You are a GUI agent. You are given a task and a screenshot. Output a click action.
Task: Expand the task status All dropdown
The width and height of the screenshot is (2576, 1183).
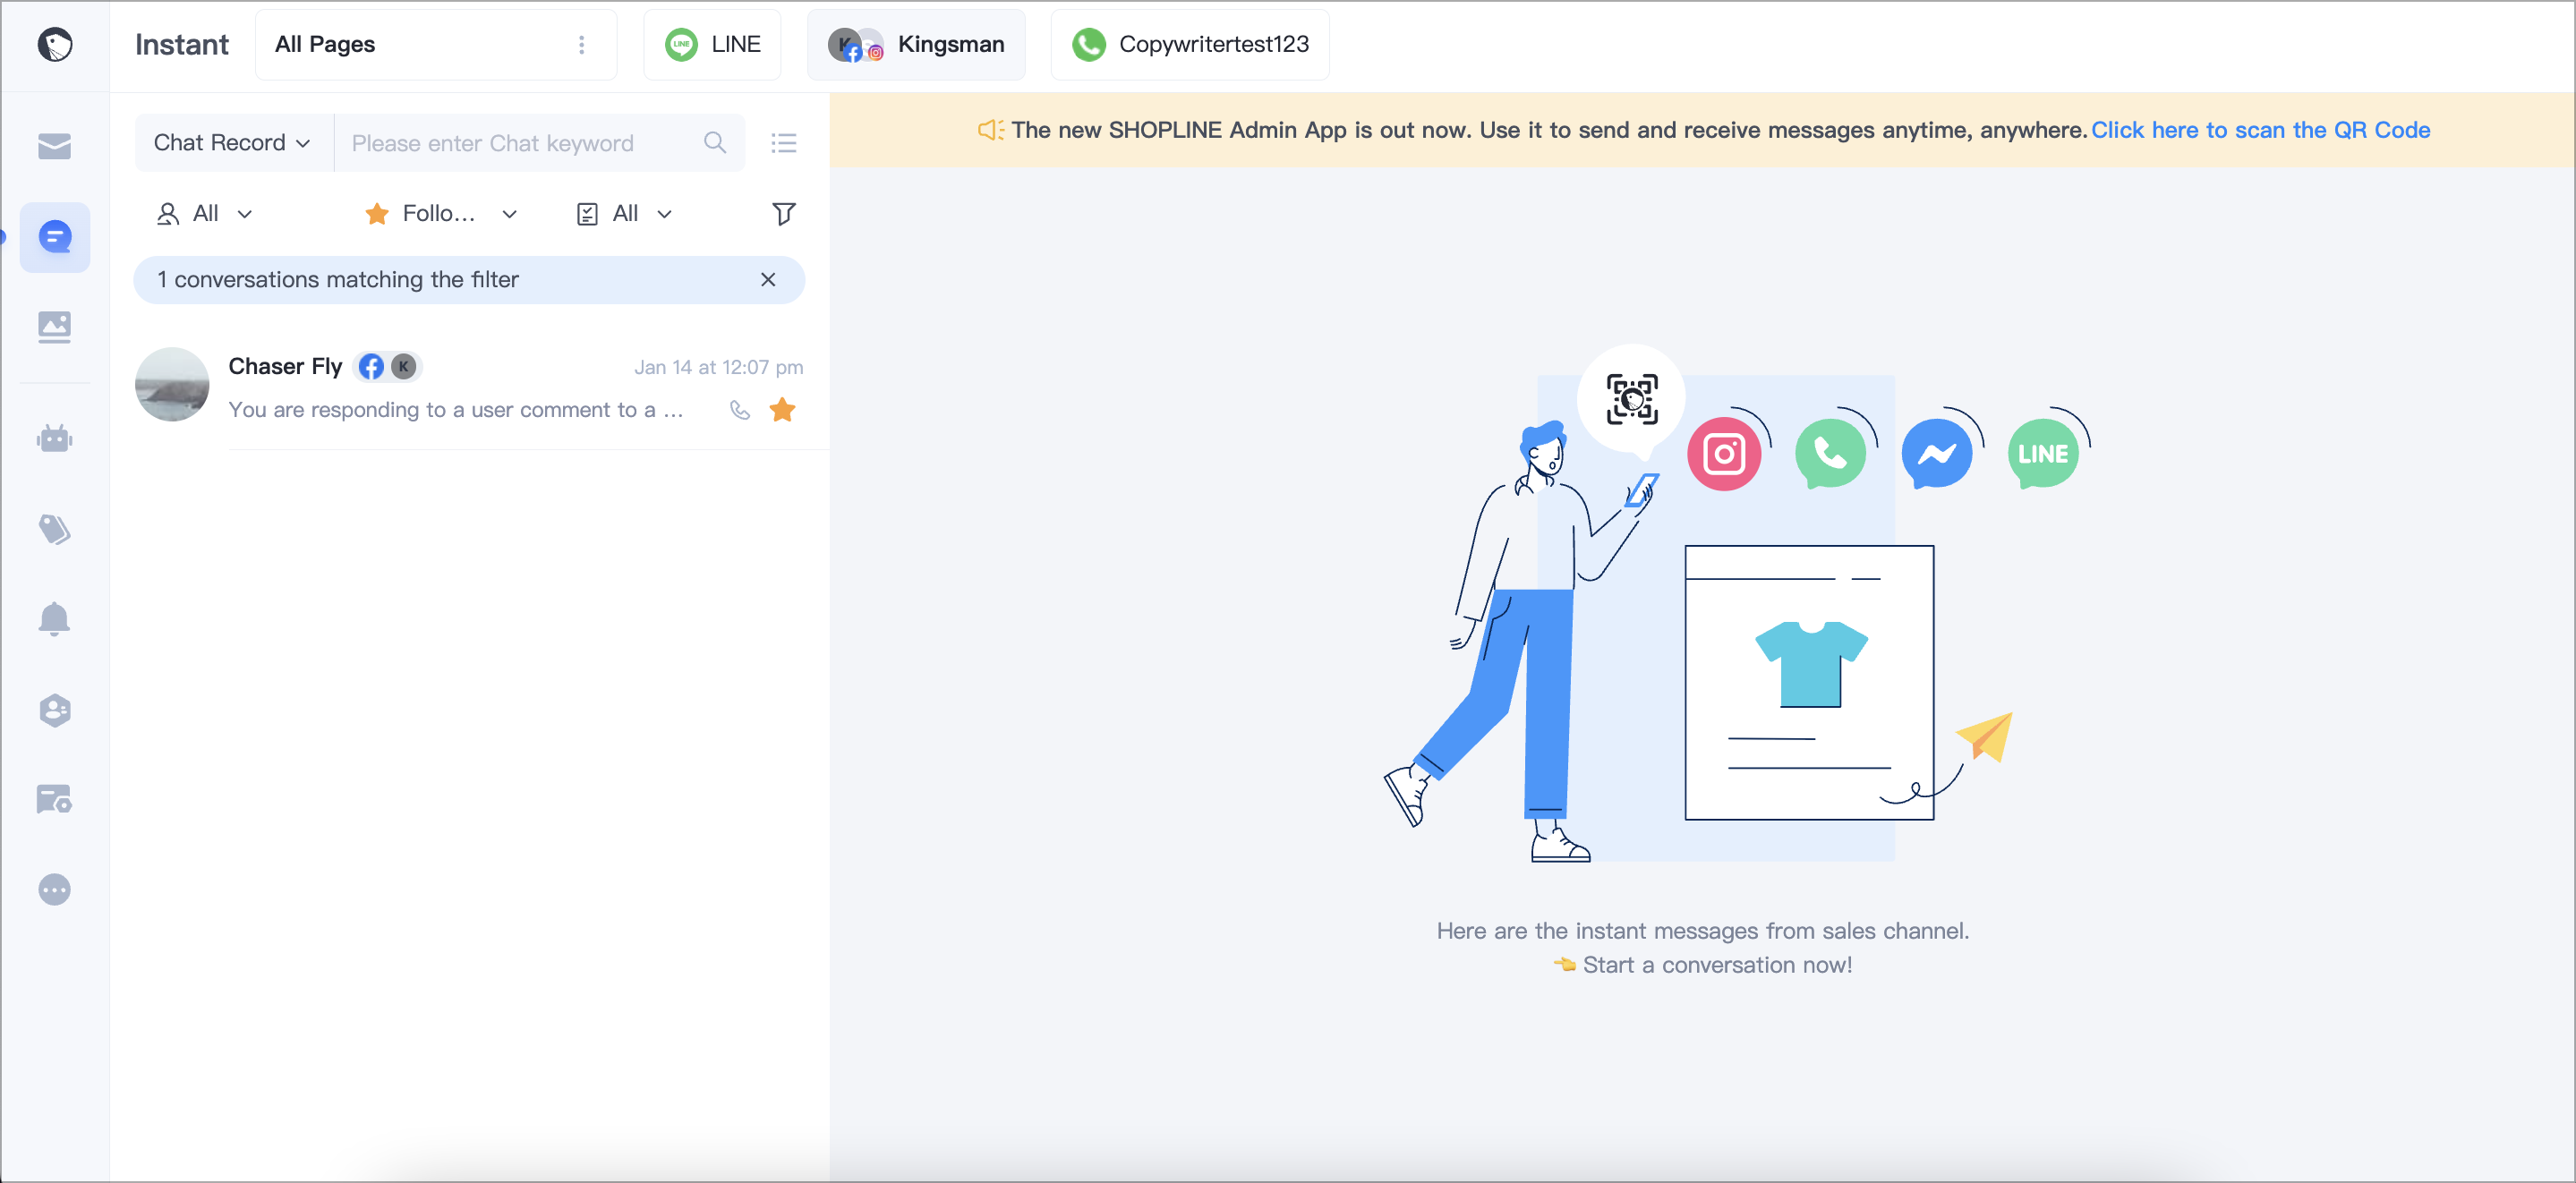[x=624, y=213]
